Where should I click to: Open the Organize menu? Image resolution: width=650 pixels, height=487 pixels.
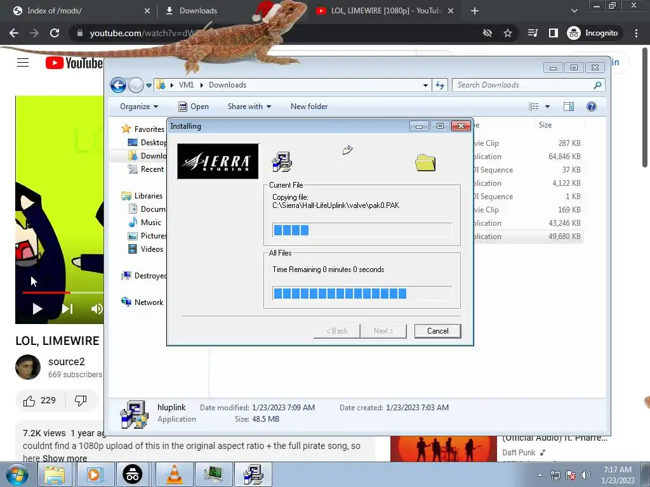(139, 107)
